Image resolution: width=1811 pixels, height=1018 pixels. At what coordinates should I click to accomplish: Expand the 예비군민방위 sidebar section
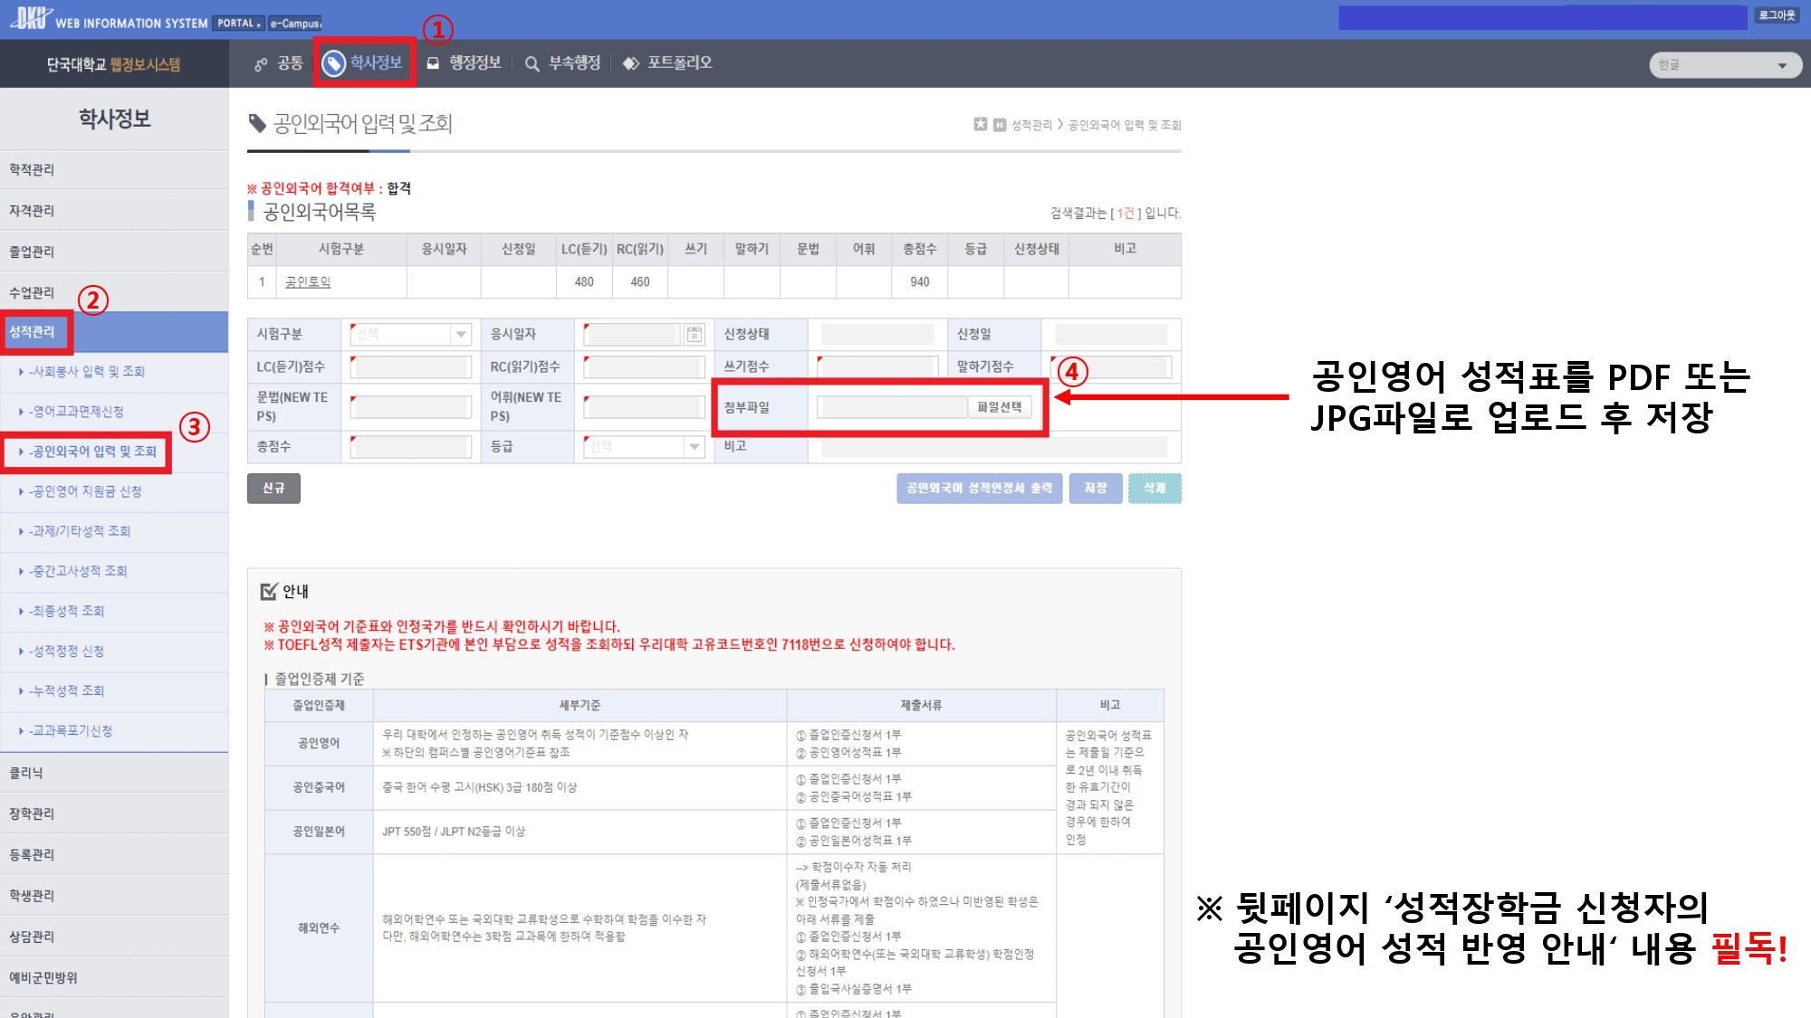click(114, 977)
